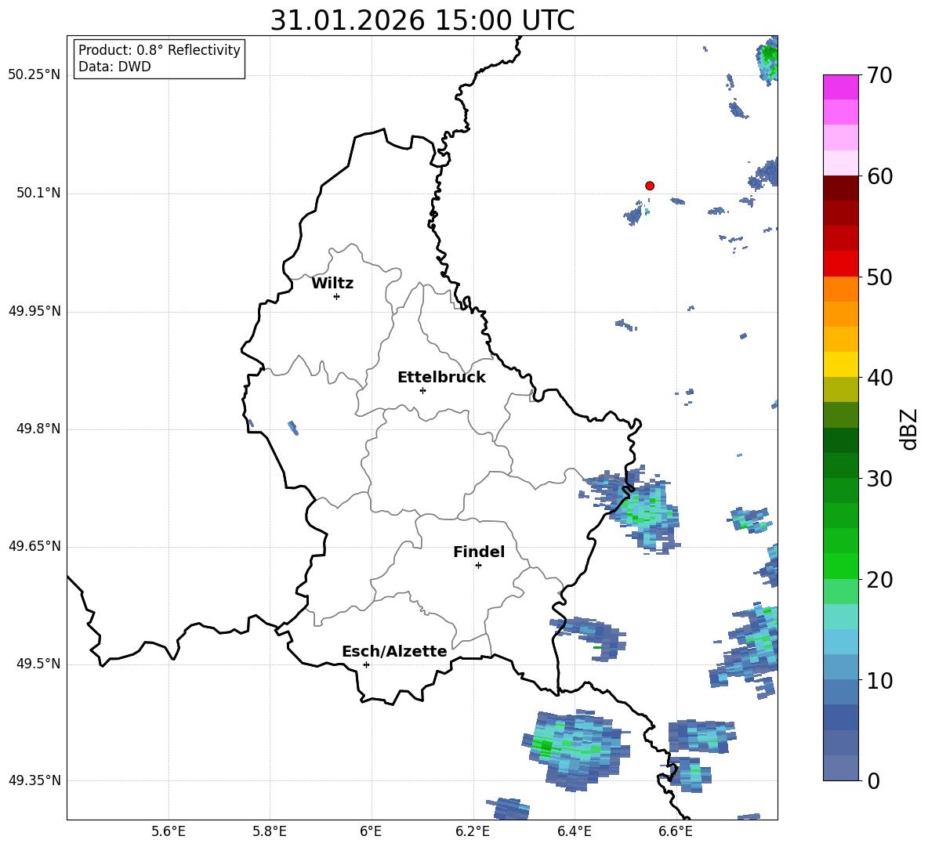Screen dimensions: 928x847
Task: Click the yellow swatch just above 40
Action: pyautogui.click(x=840, y=364)
